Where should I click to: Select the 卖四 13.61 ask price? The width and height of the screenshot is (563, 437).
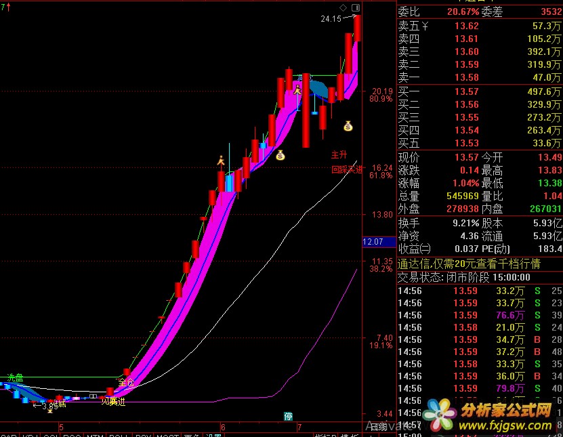466,39
